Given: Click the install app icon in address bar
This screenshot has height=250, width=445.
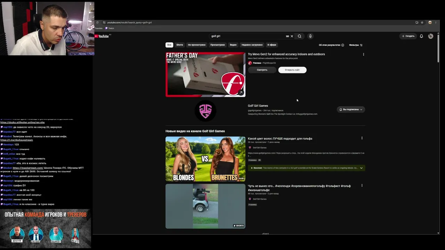Looking at the screenshot, I should click(417, 23).
